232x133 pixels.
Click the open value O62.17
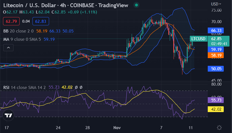[x=10, y=12]
